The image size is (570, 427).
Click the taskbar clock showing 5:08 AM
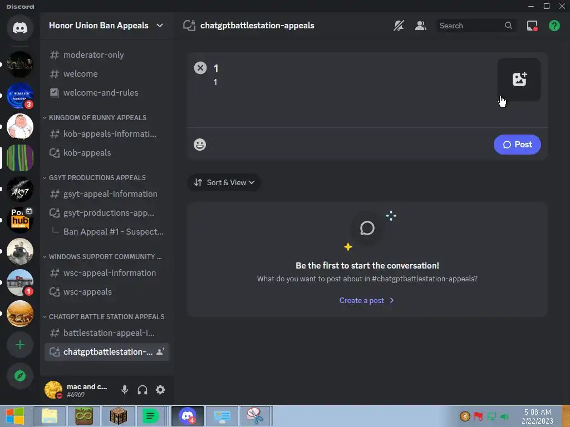pos(537,416)
